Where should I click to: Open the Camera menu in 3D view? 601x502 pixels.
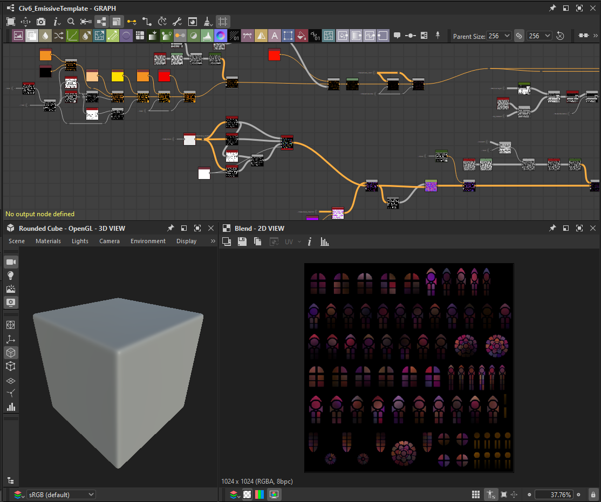point(110,241)
